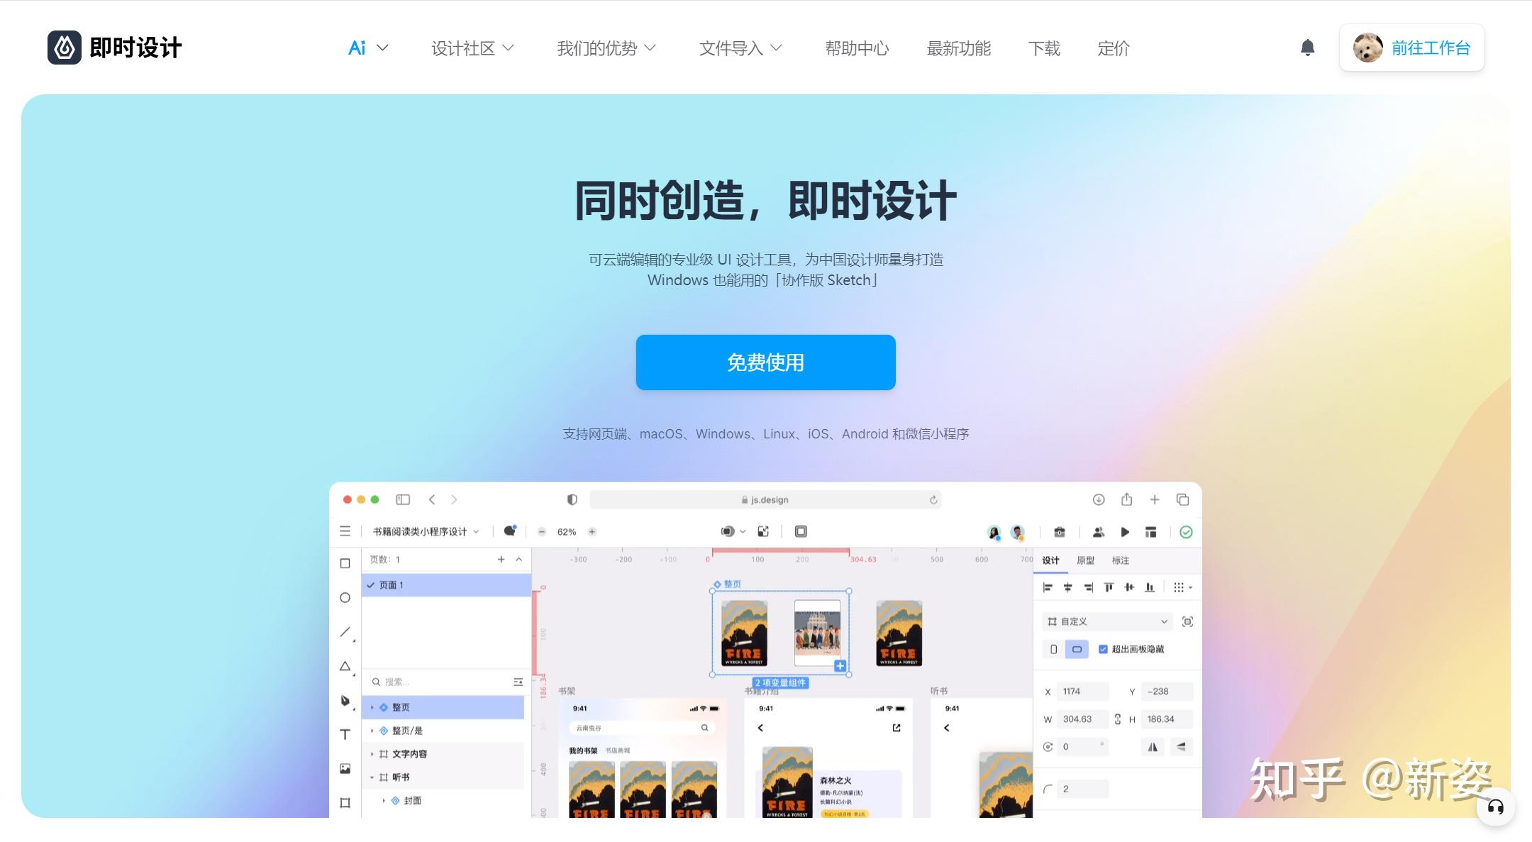Image resolution: width=1532 pixels, height=842 pixels.
Task: Toggle 超出画板隐藏 checkbox
Action: pyautogui.click(x=1103, y=649)
